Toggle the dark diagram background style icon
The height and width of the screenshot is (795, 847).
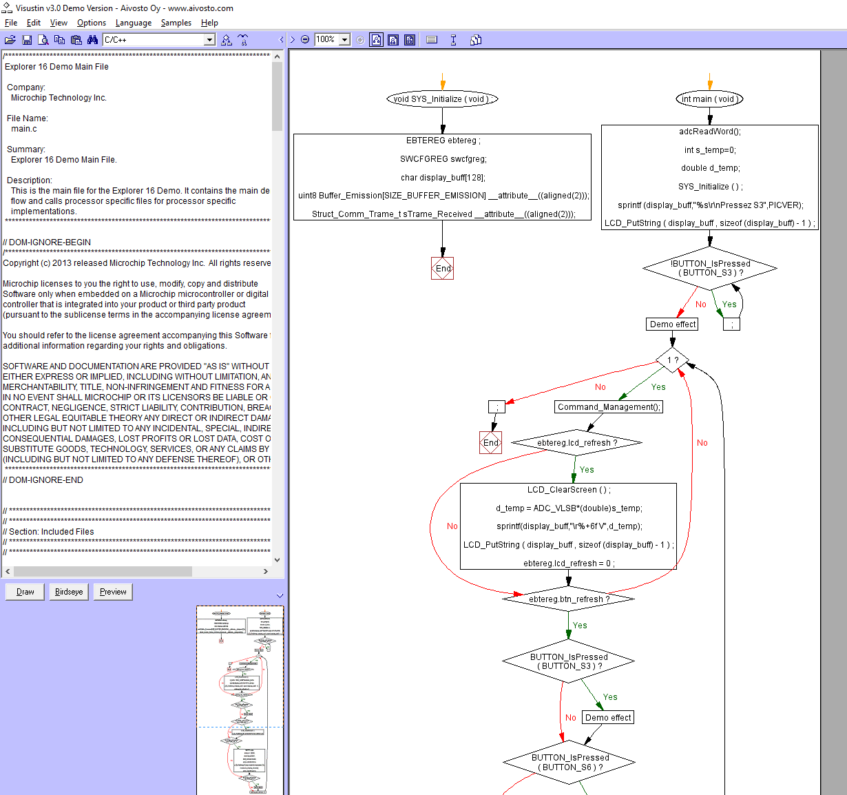point(409,39)
